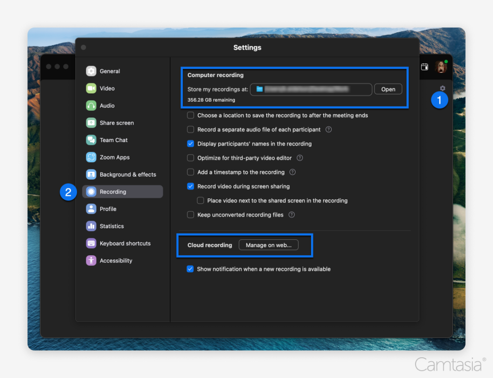Select the Share screen settings tab
The height and width of the screenshot is (378, 493).
coord(123,123)
